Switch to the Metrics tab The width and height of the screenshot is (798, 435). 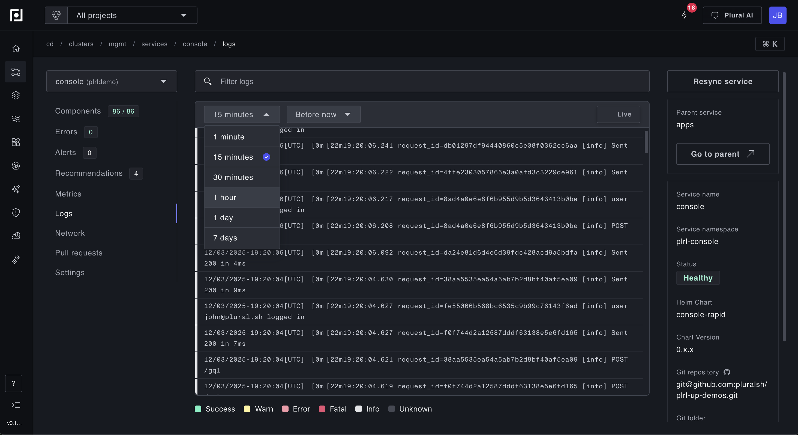(x=68, y=194)
